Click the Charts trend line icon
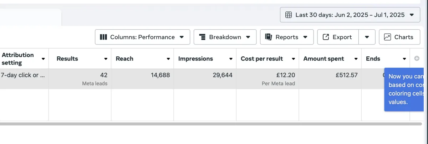 point(387,37)
